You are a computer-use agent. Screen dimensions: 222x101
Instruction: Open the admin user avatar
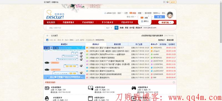170,15
